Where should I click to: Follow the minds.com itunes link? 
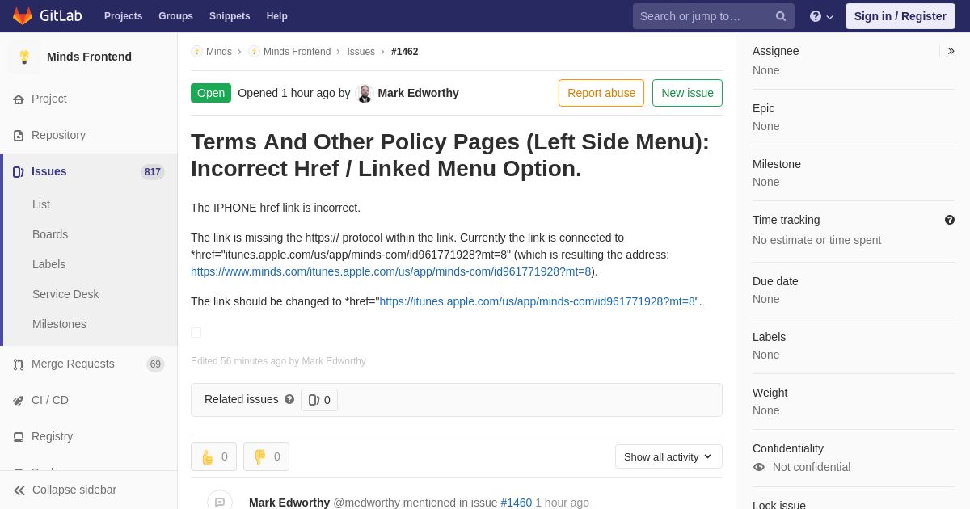pyautogui.click(x=391, y=271)
